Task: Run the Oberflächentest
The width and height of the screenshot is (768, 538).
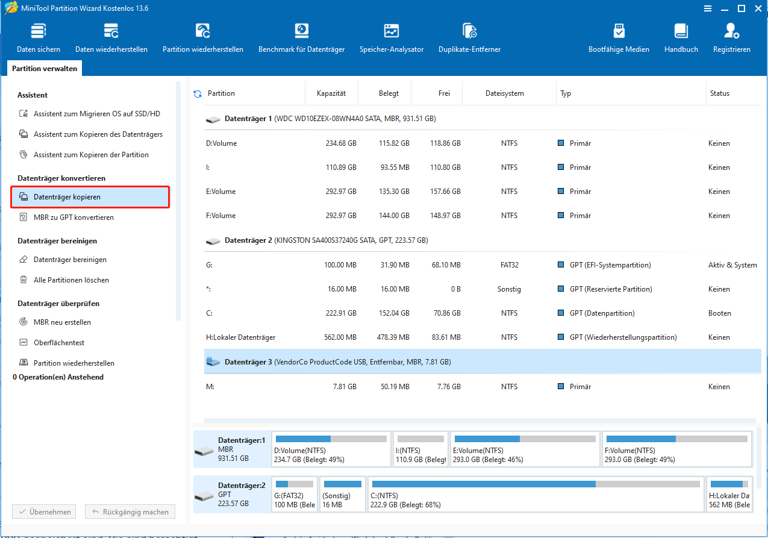Action: click(52, 343)
